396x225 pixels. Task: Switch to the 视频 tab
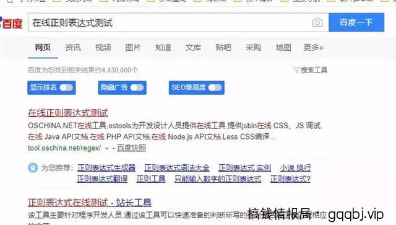click(103, 47)
